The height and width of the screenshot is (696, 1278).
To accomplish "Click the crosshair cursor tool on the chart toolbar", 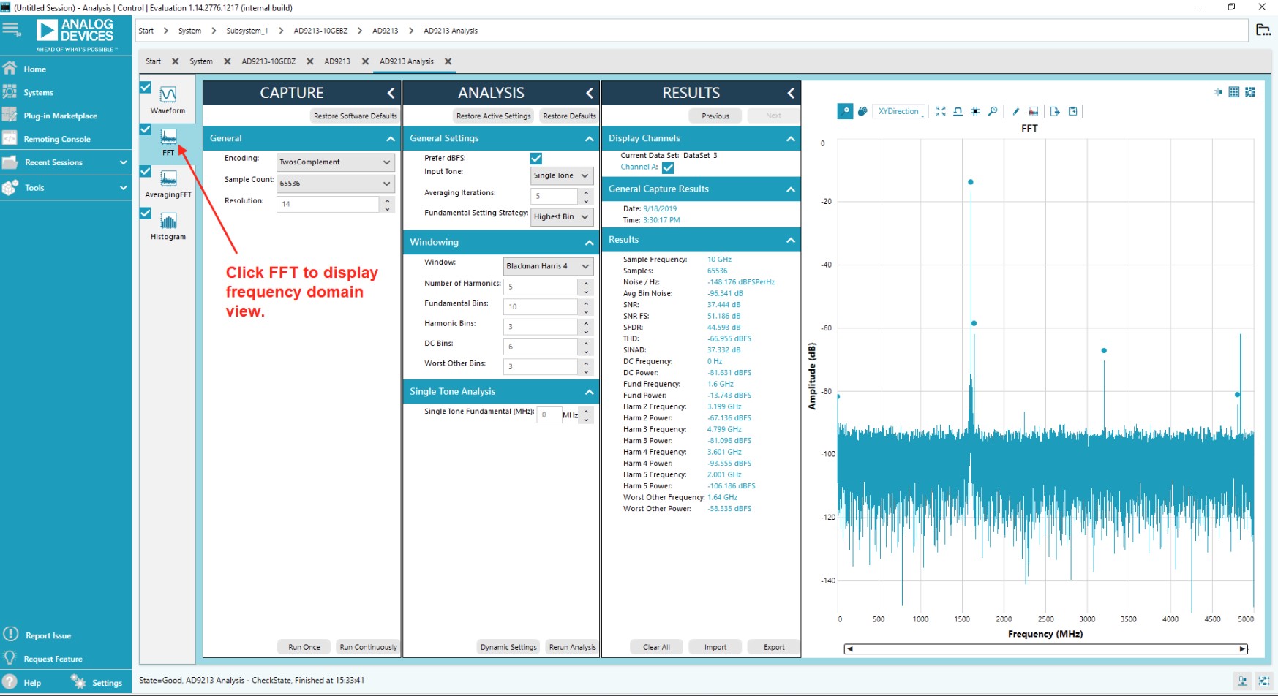I will tap(975, 111).
